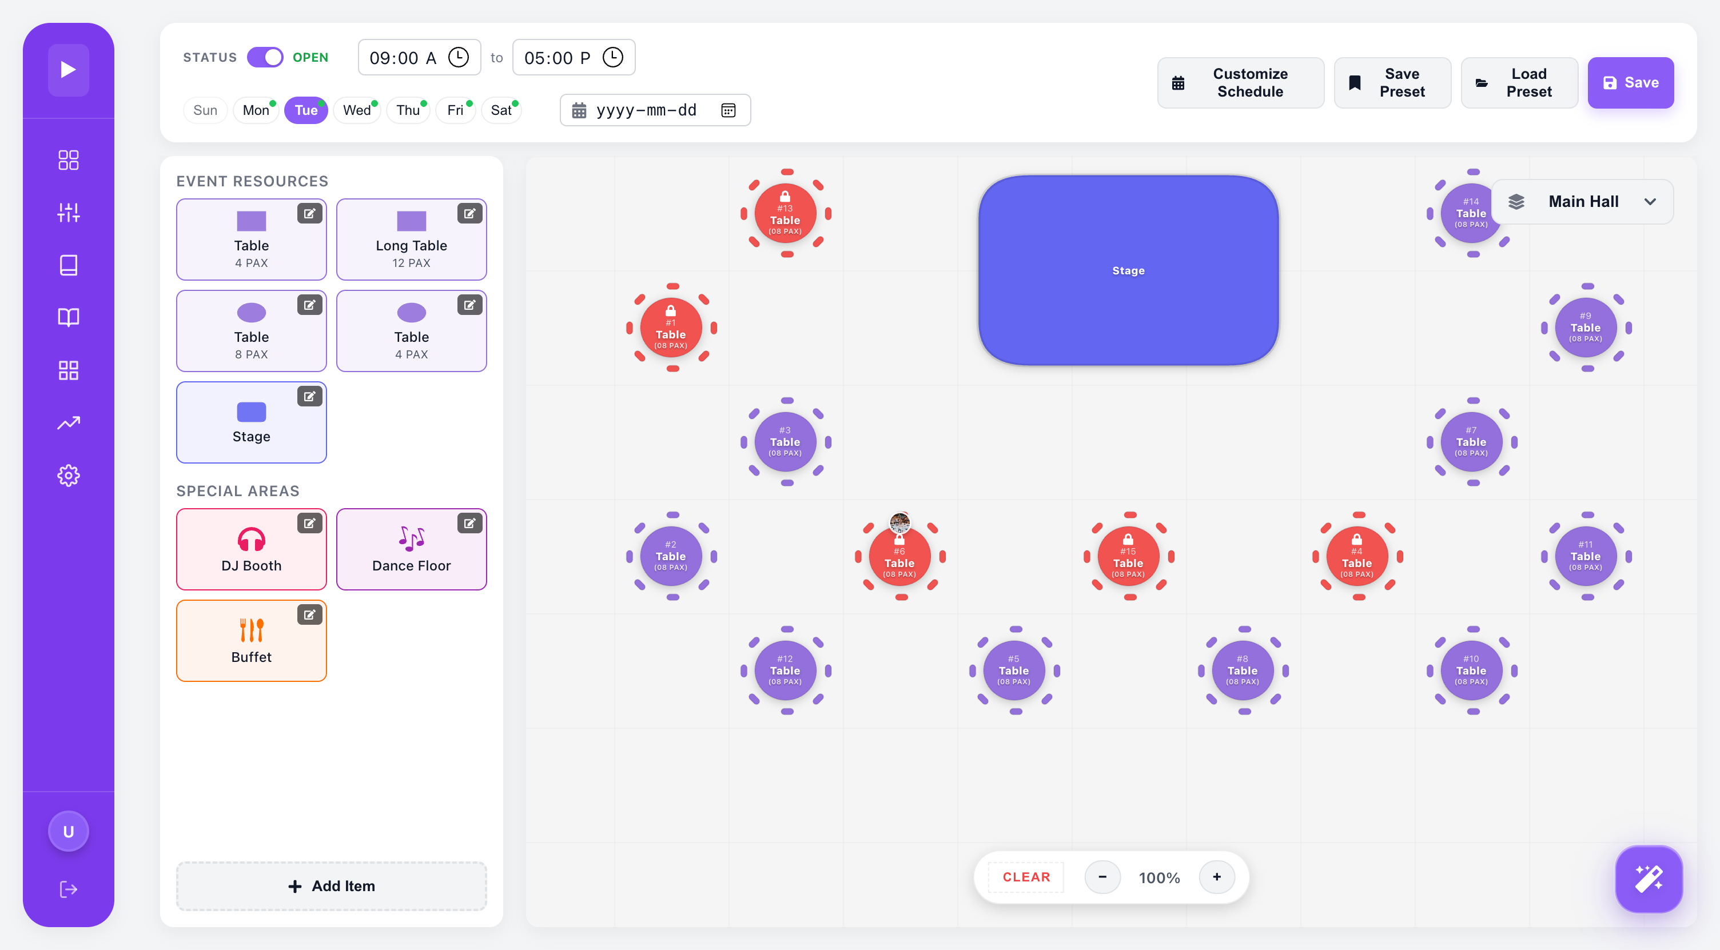This screenshot has width=1720, height=950.
Task: Increase zoom with the plus button
Action: [x=1217, y=877]
